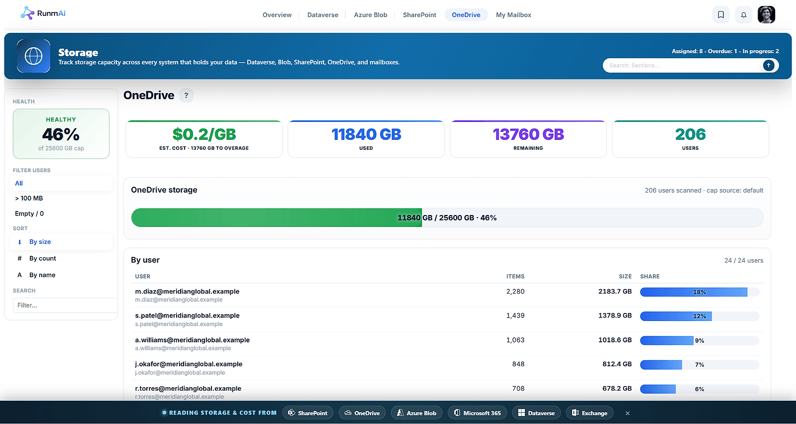Click the Filter search input field
The height and width of the screenshot is (424, 796).
click(65, 305)
